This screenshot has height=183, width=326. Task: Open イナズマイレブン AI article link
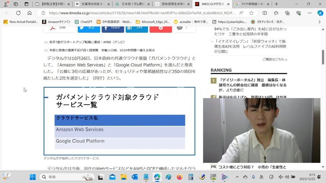250,46
